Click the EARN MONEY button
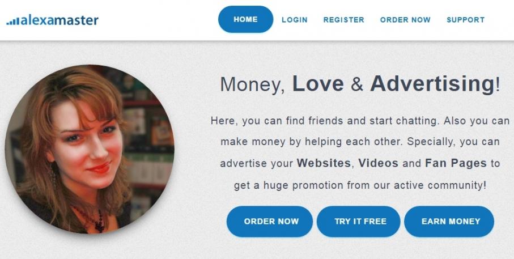The height and width of the screenshot is (259, 514). tap(449, 221)
